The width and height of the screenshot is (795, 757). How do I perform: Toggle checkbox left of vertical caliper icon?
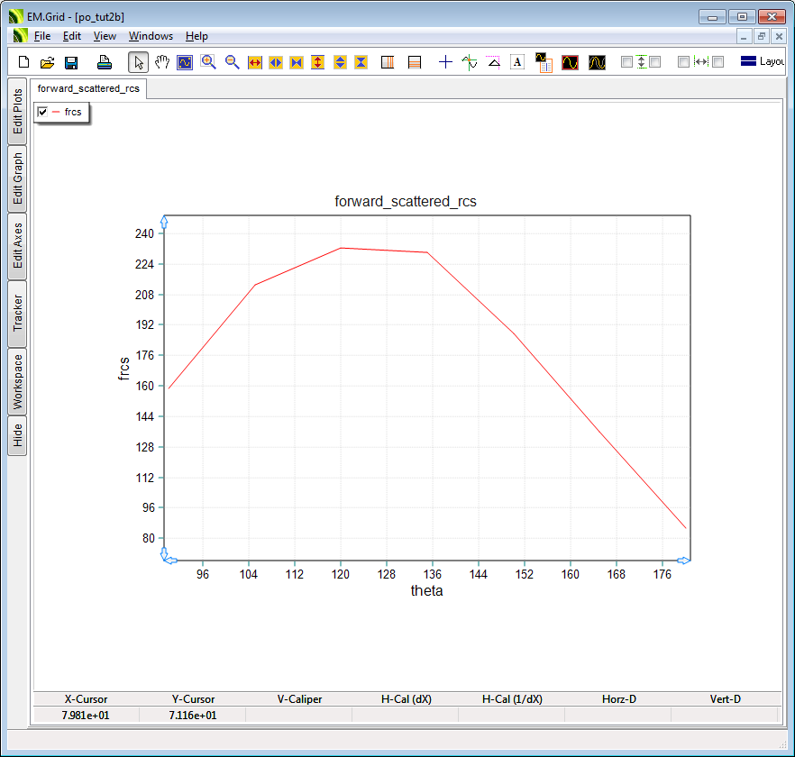click(627, 62)
